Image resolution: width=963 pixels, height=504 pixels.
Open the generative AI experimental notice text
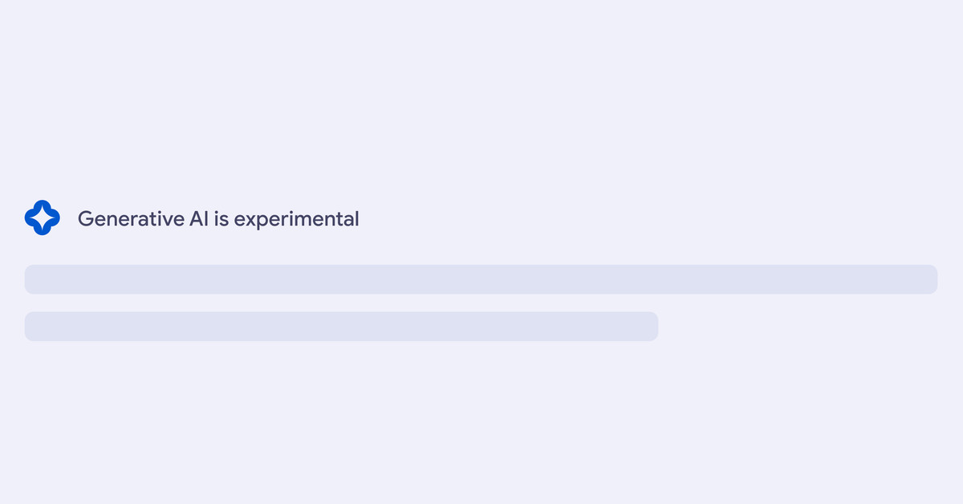click(218, 218)
